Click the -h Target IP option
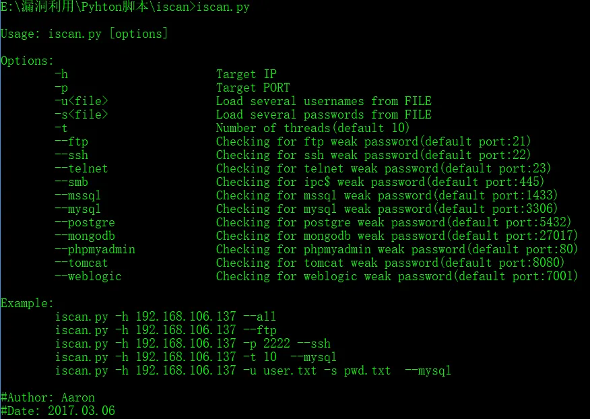 pos(62,74)
